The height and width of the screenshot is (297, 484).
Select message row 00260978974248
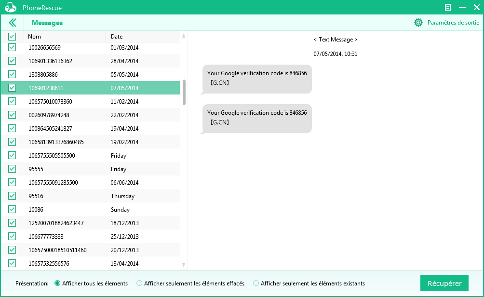91,115
